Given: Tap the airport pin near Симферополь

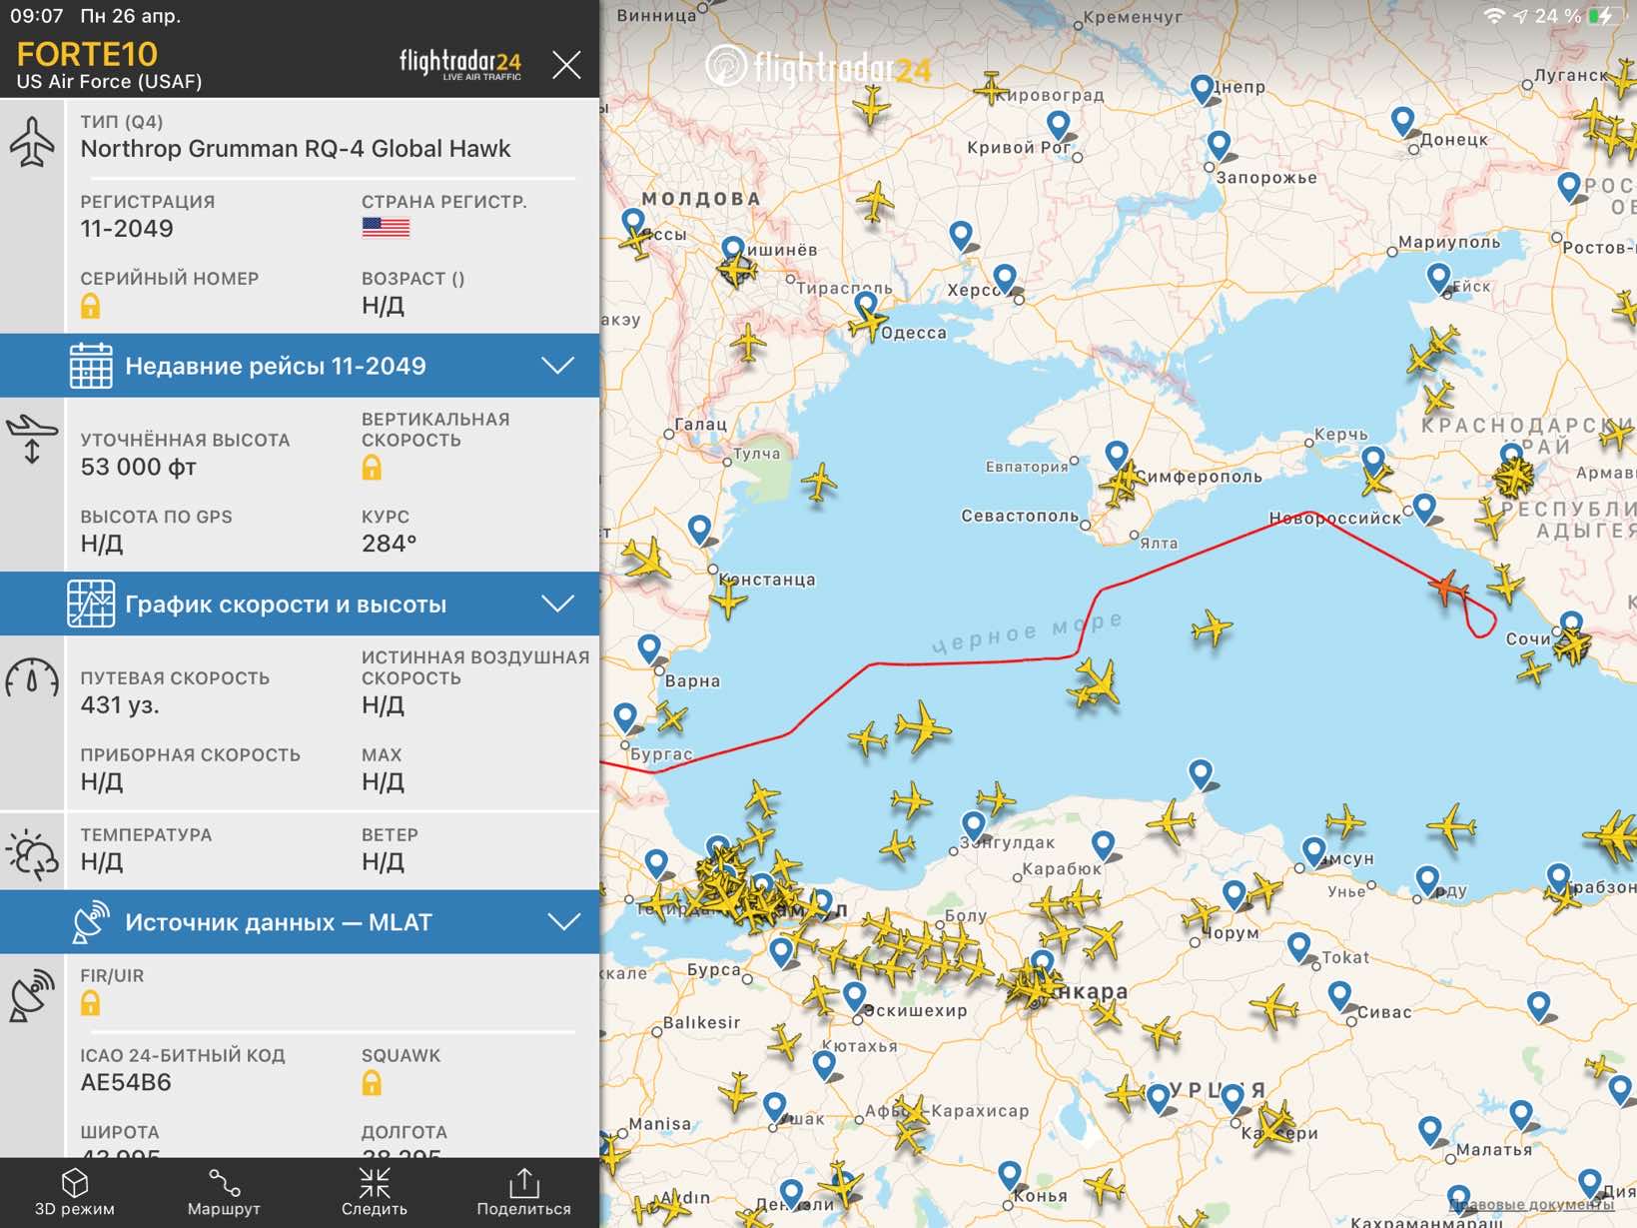Looking at the screenshot, I should (1117, 455).
